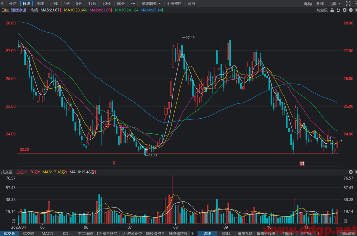Choose the 15分 chart period
The height and width of the screenshot is (236, 357).
point(92,3)
